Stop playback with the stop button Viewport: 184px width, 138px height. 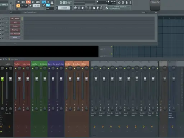pyautogui.click(x=26, y=6)
